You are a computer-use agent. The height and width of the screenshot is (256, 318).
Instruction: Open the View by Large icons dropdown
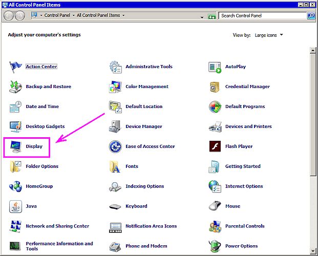(268, 35)
